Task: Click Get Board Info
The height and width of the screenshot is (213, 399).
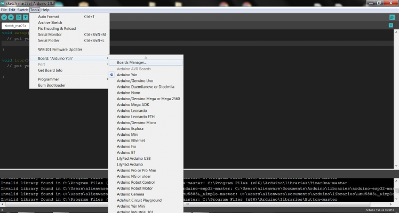Action: pyautogui.click(x=50, y=70)
